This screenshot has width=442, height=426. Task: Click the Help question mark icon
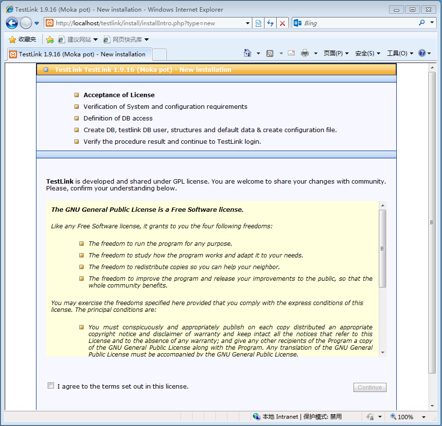pyautogui.click(x=422, y=53)
